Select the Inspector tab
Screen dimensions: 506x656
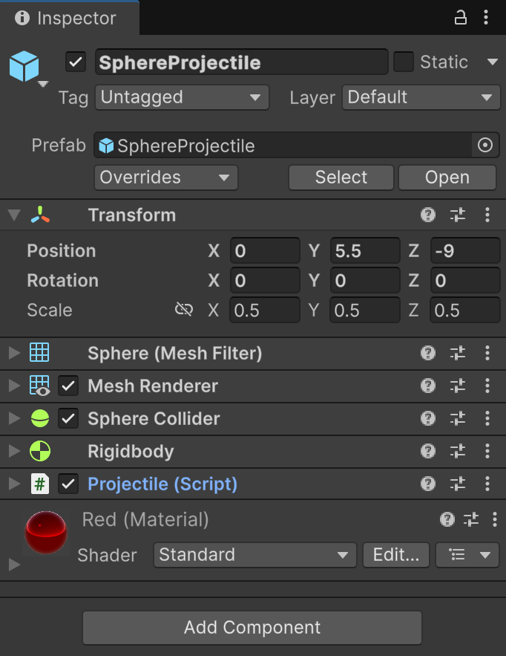pos(70,18)
